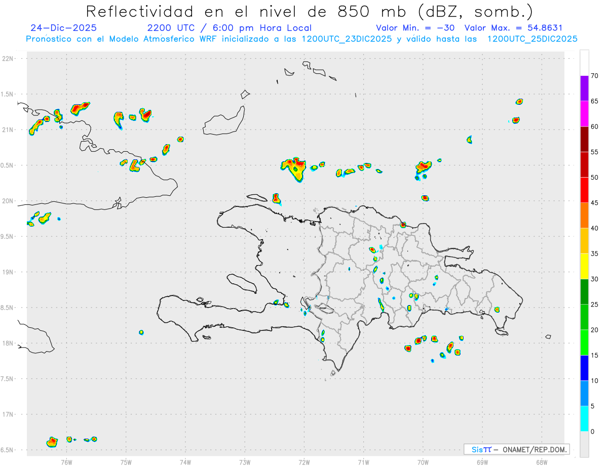Click the '72W' longitude label
Image resolution: width=608 pixels, height=469 pixels.
coord(305,462)
